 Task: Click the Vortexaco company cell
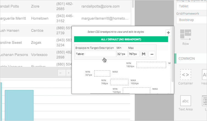coord(39,55)
